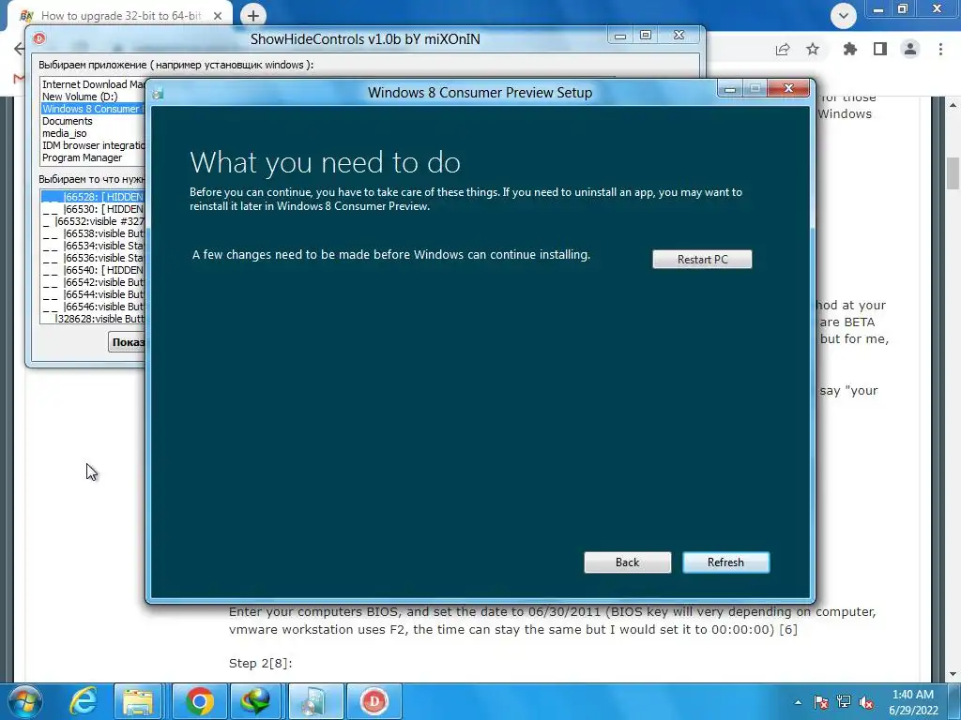961x720 pixels.
Task: Click muted volume tray icon
Action: (x=866, y=702)
